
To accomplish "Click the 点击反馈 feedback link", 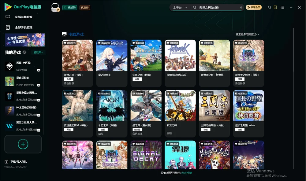I will (x=187, y=173).
